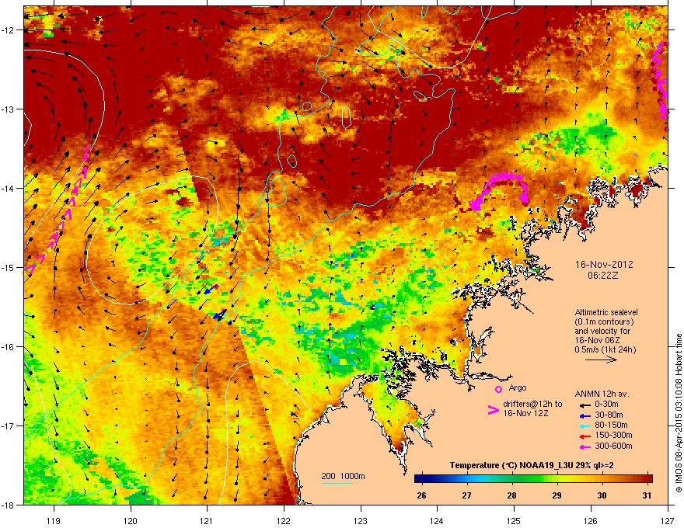Click the 0.5m/s velocity scale arrow
Viewport: 684px width, 528px height.
[x=601, y=360]
